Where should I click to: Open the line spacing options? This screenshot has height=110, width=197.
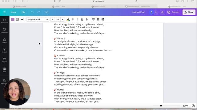click(103, 19)
